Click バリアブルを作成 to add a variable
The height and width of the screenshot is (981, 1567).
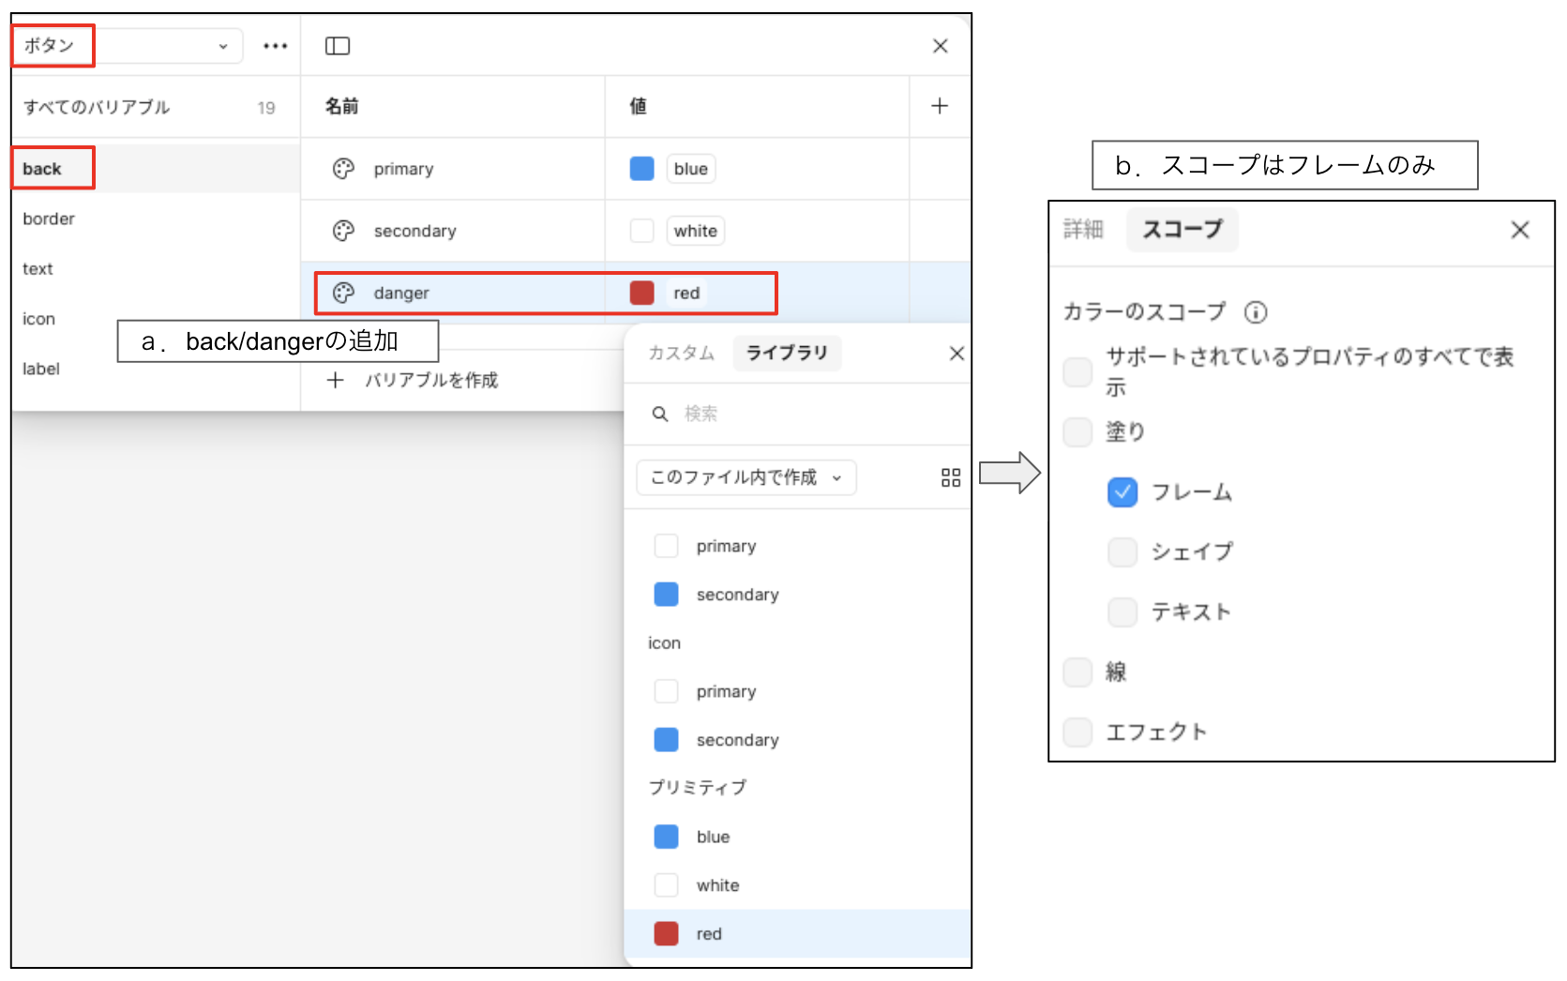pyautogui.click(x=430, y=380)
